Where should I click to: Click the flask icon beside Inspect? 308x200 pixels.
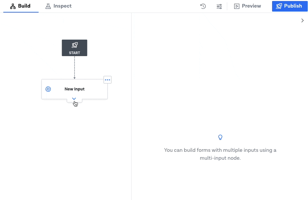click(x=48, y=6)
